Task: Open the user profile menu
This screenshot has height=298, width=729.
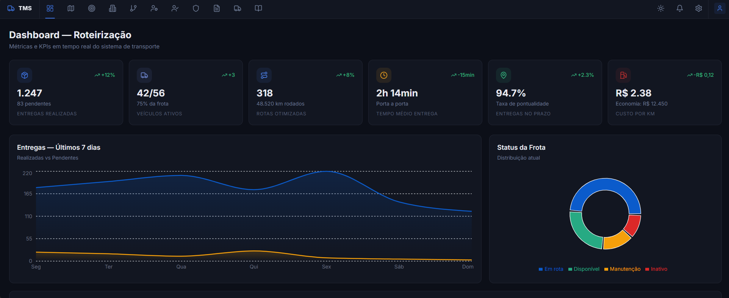Action: [x=720, y=8]
